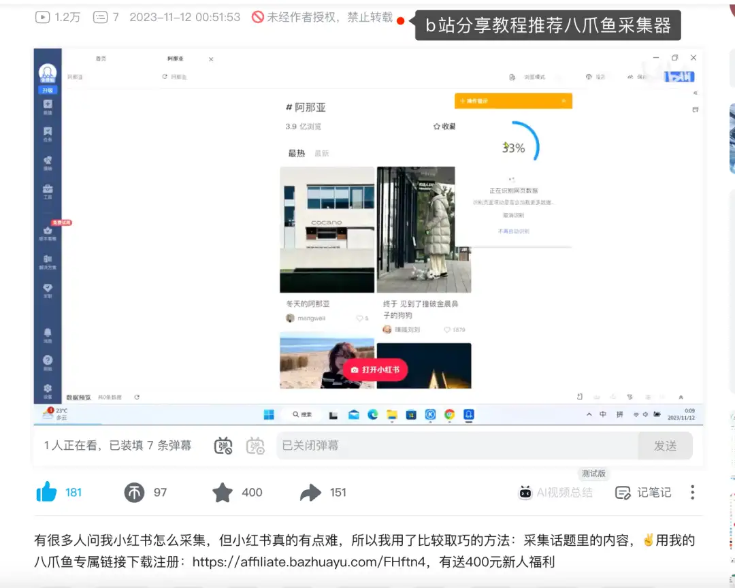
Task: Open the three-dot more options menu
Action: (692, 492)
